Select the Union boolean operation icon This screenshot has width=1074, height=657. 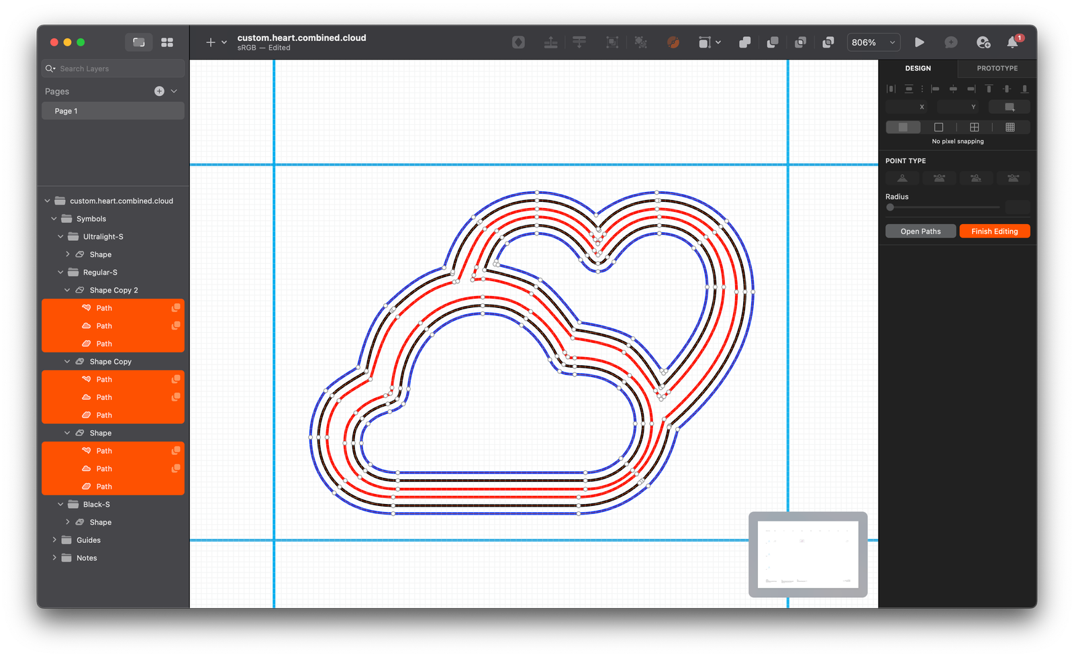click(x=744, y=42)
